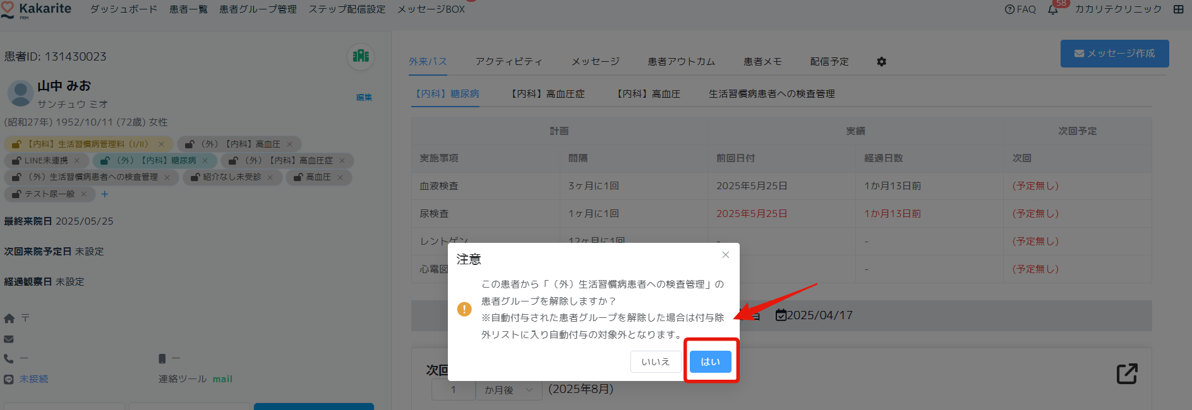Open ステップ配信設定
Image resolution: width=1192 pixels, height=410 pixels.
pyautogui.click(x=347, y=9)
